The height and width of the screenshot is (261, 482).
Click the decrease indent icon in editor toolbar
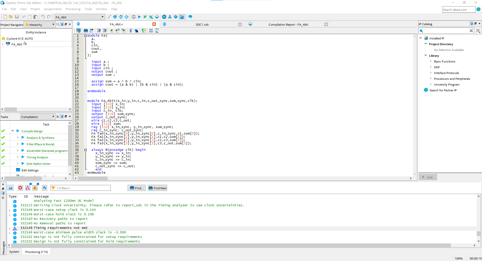tap(105, 31)
